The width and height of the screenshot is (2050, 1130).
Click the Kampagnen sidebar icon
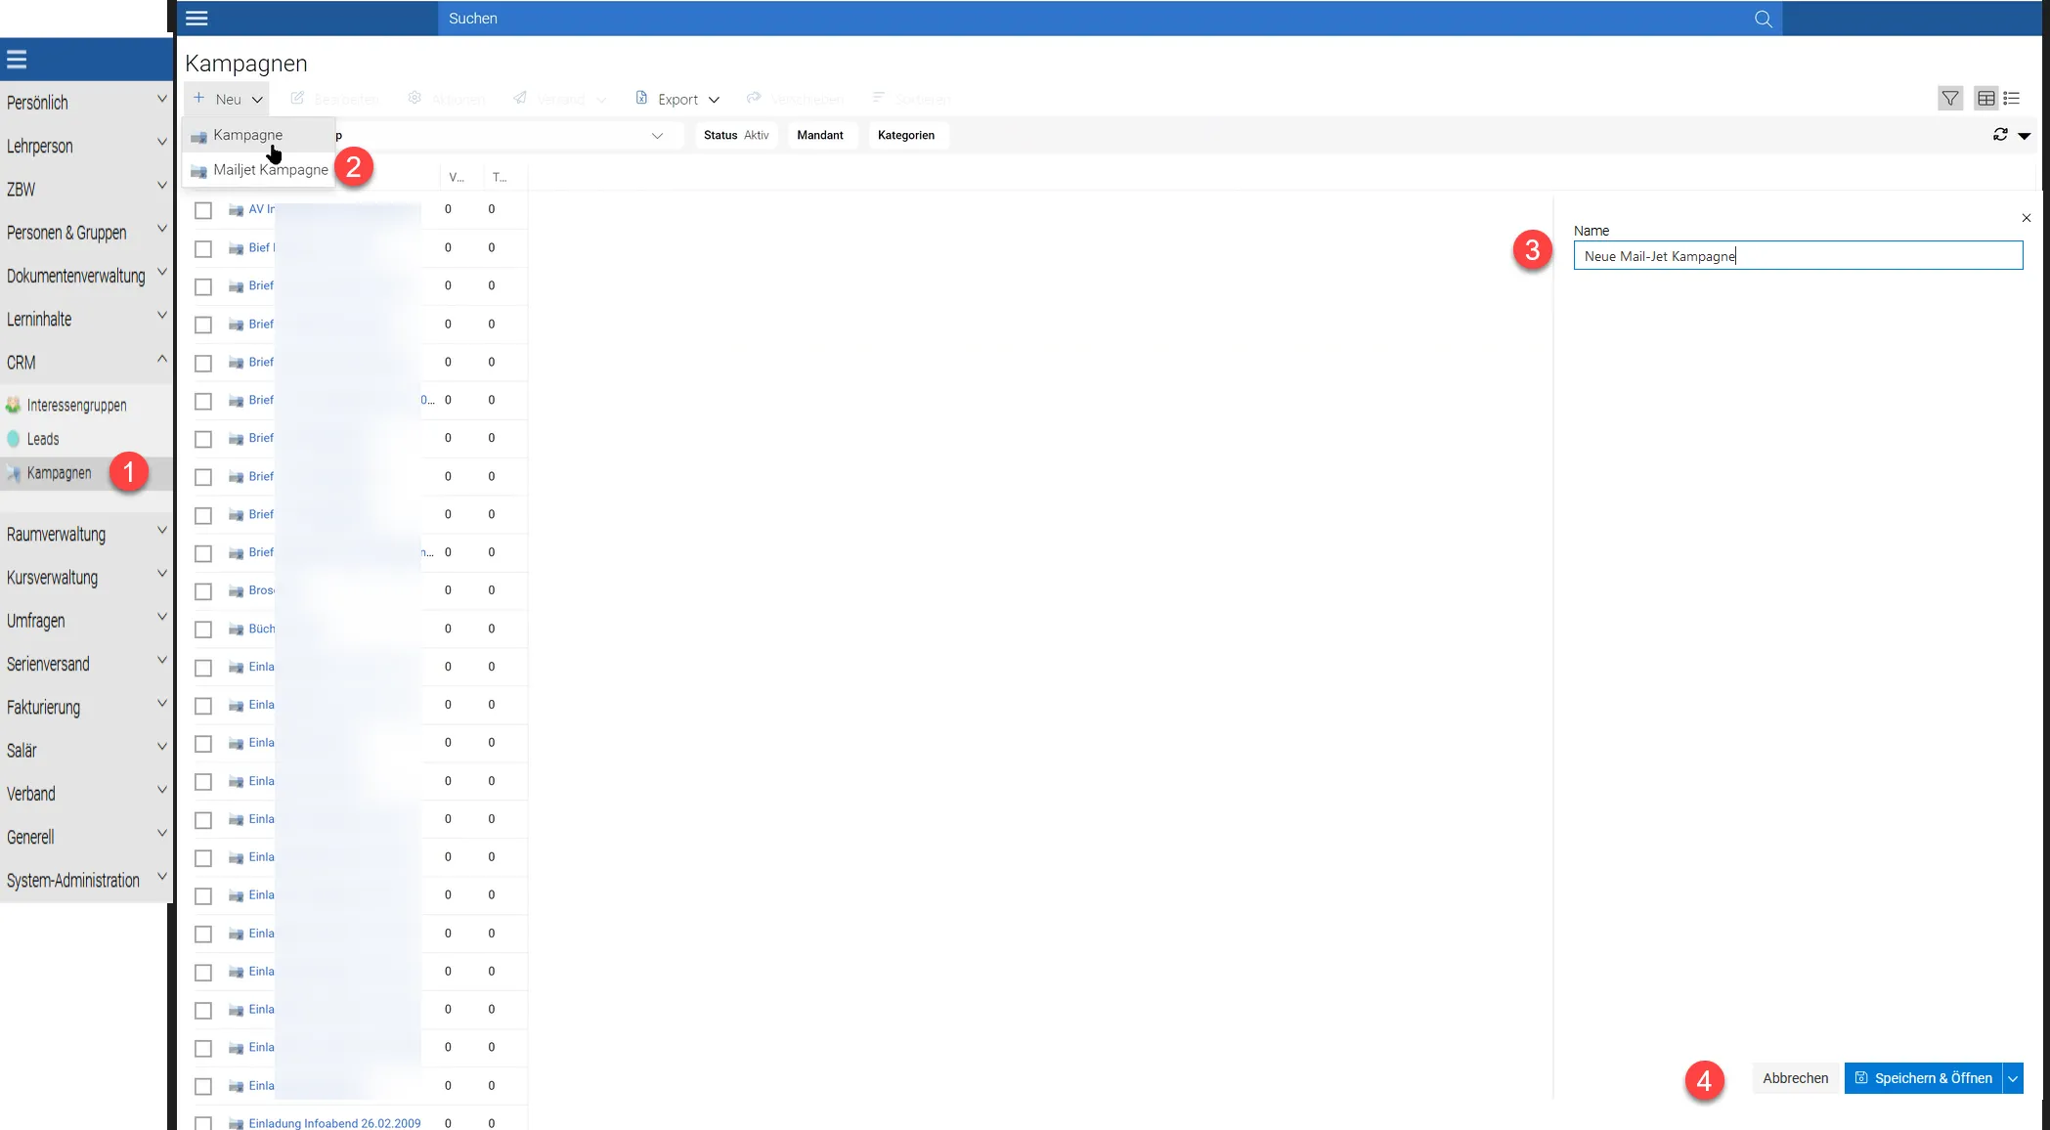14,473
